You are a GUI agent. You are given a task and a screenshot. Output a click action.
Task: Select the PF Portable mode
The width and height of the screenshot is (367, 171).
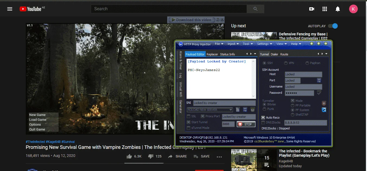(x=292, y=105)
